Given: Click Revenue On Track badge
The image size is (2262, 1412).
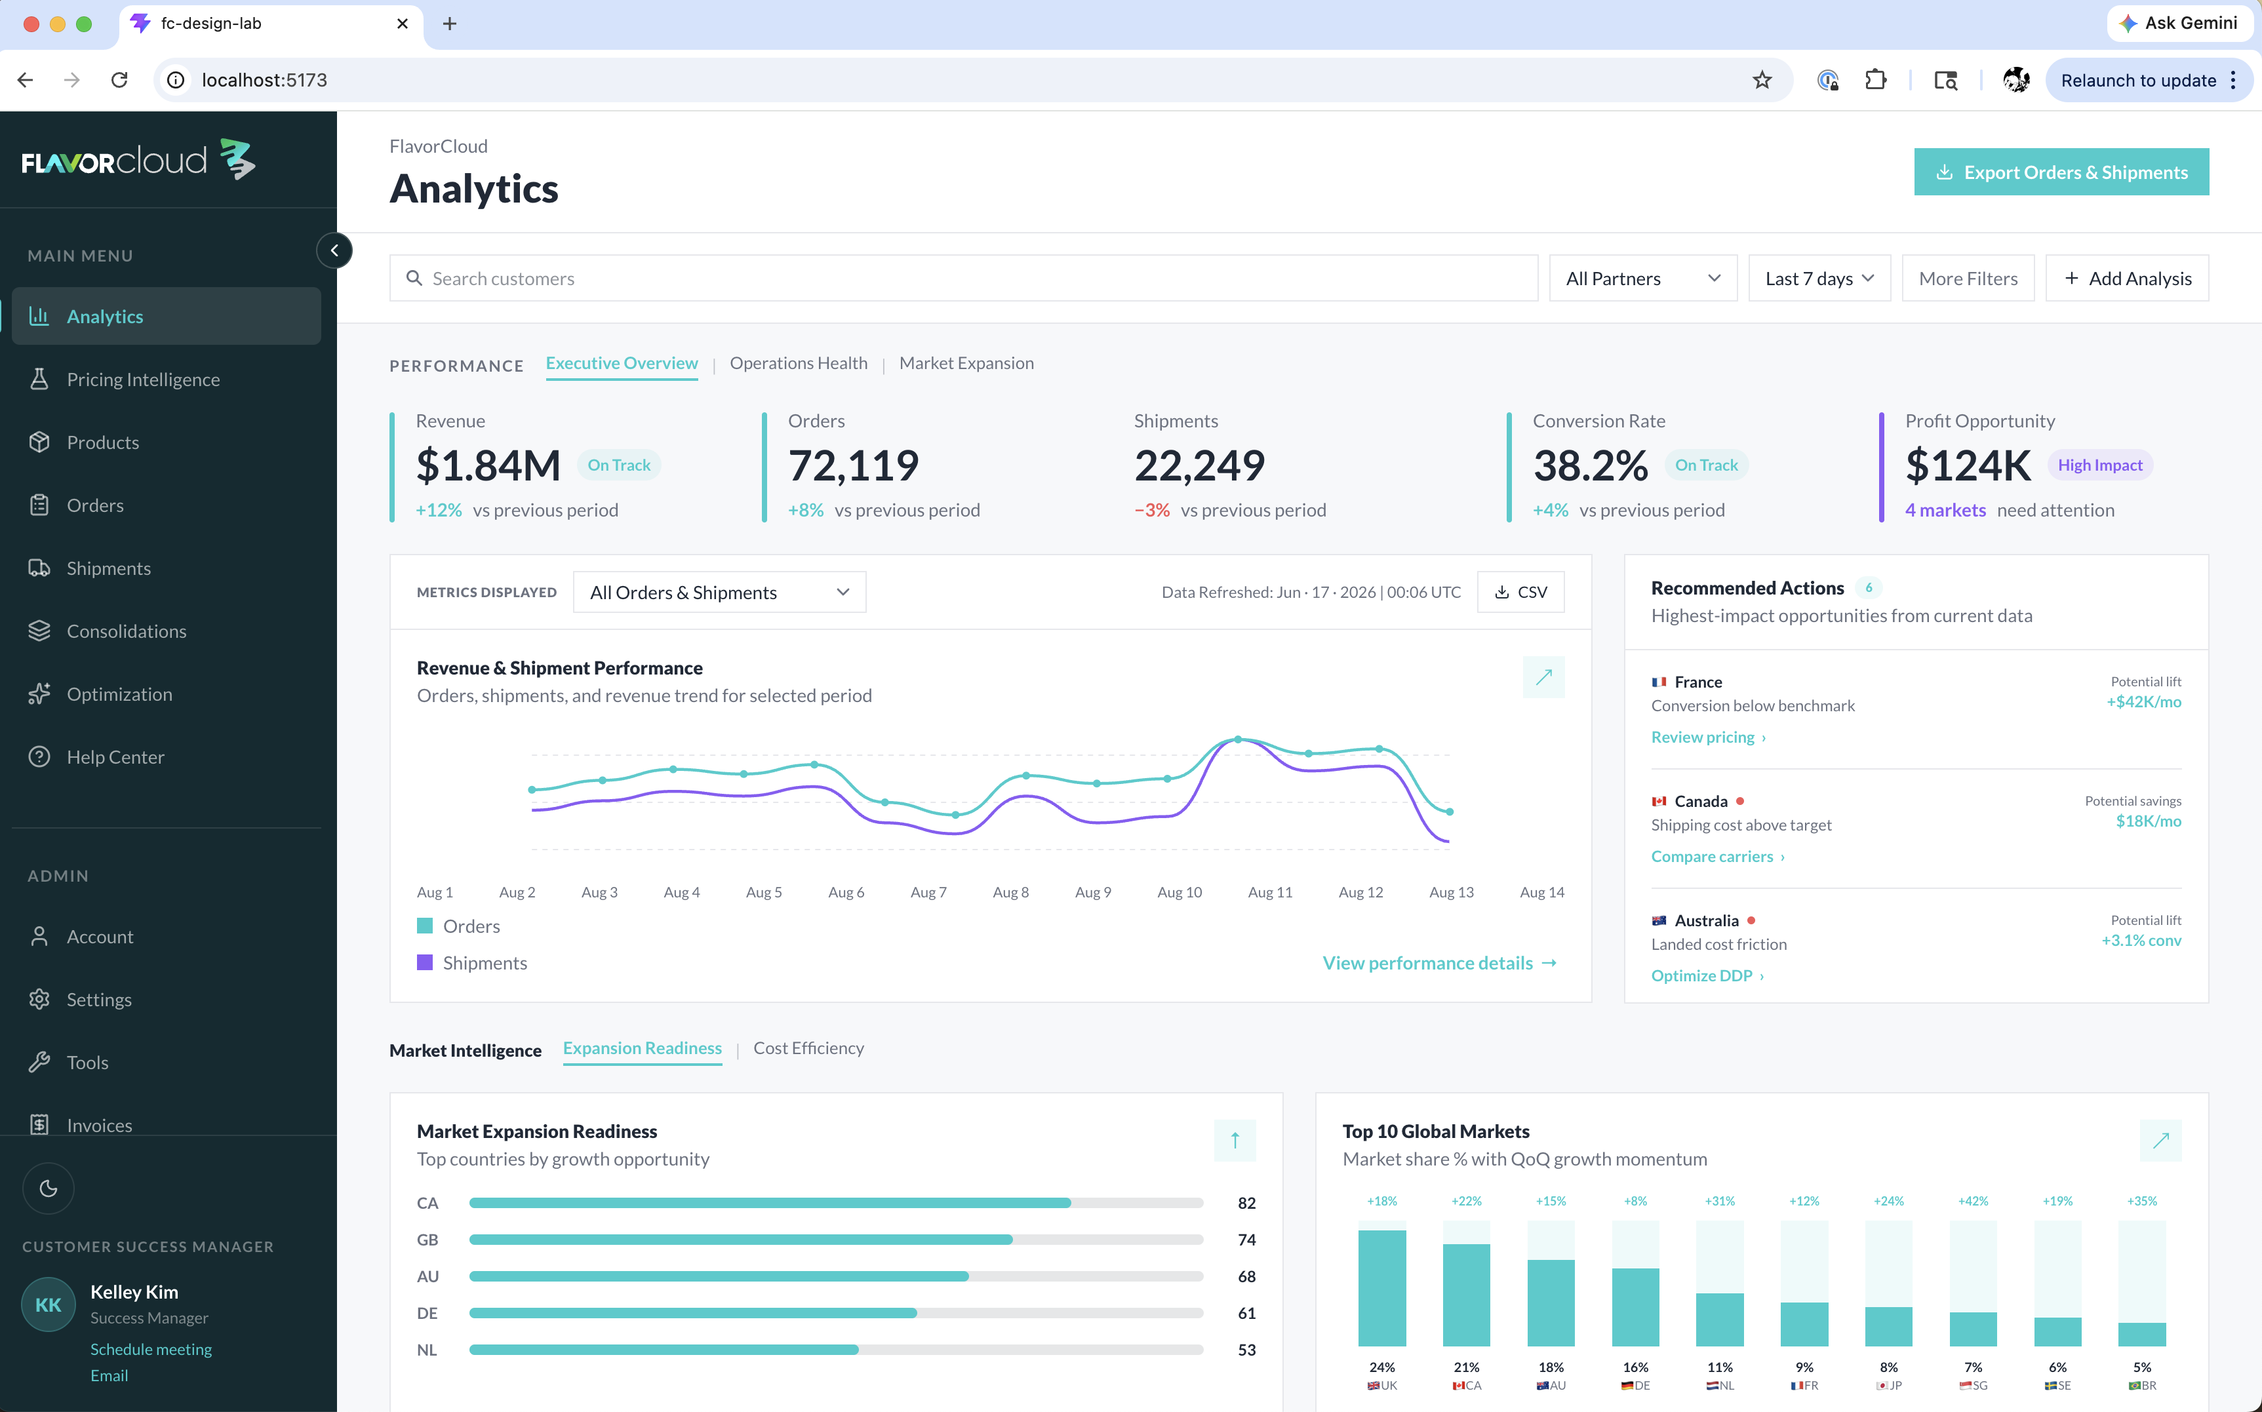Looking at the screenshot, I should (x=618, y=465).
